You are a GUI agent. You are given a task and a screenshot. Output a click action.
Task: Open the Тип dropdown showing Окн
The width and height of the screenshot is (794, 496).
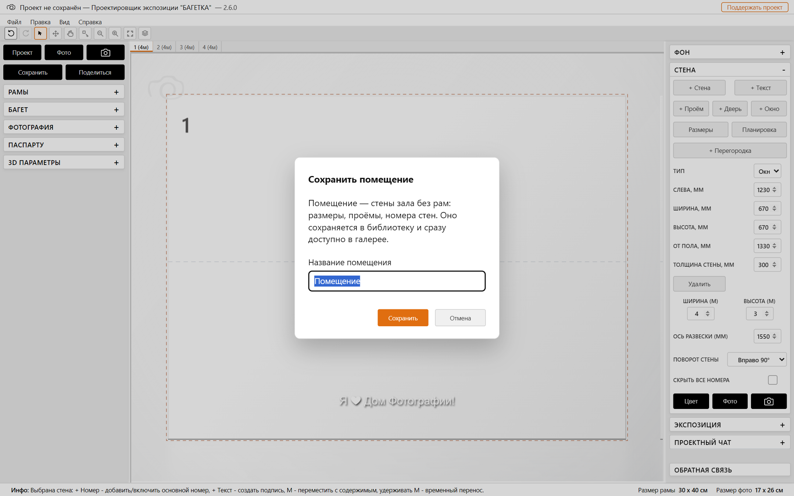(x=768, y=171)
